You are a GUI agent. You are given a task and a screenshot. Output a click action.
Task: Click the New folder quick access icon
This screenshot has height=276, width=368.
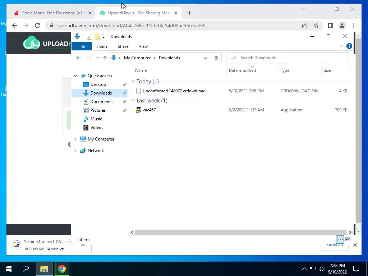(x=97, y=37)
